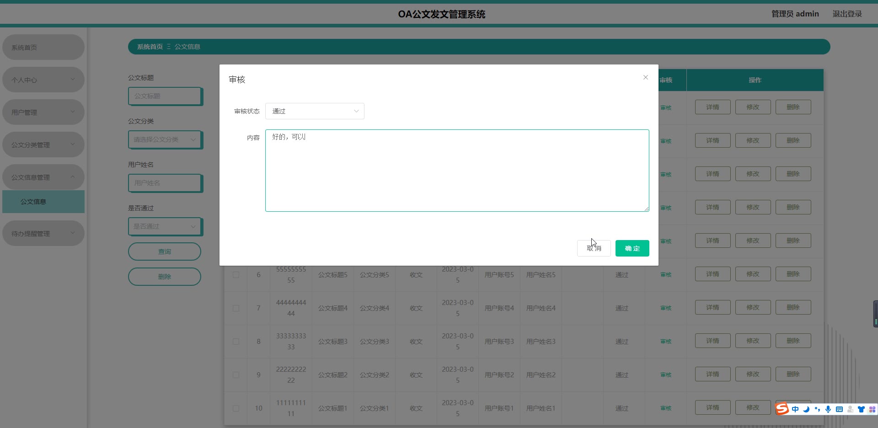Click the 公文标题 search input
The height and width of the screenshot is (428, 878).
coord(165,96)
